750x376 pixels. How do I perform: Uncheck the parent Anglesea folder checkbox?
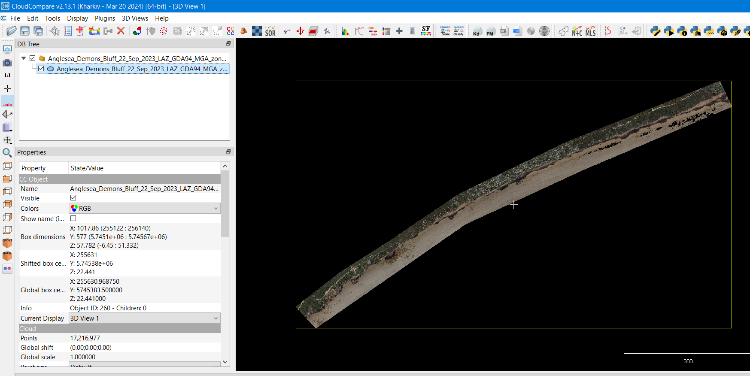point(33,58)
